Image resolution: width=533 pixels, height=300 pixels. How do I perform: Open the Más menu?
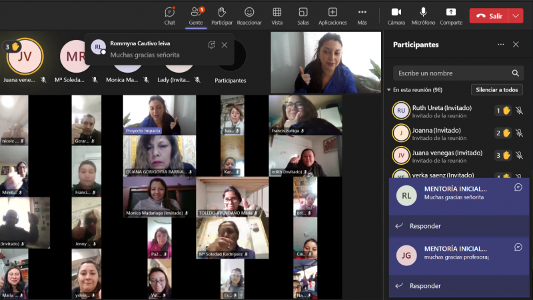(x=362, y=15)
